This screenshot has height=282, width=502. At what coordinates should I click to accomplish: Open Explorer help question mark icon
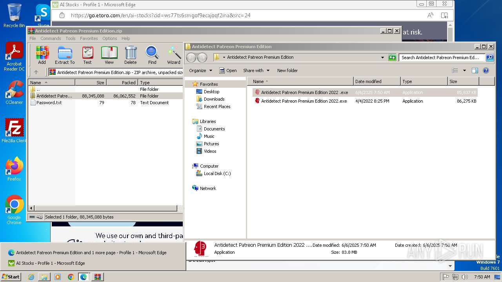[486, 70]
